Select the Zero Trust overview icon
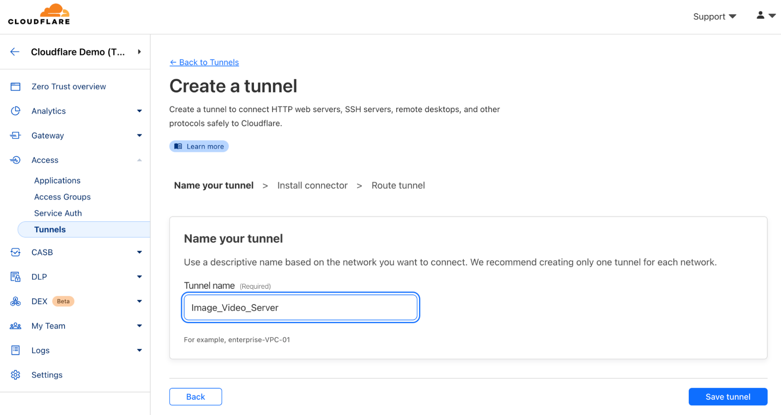This screenshot has height=415, width=781. [x=16, y=86]
